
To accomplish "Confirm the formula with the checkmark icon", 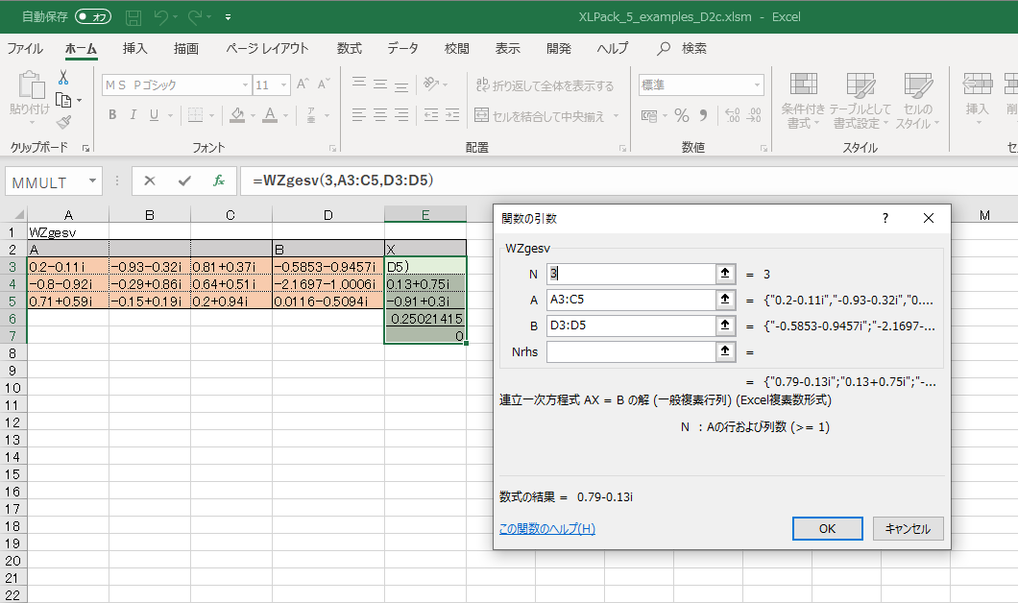I will [184, 181].
